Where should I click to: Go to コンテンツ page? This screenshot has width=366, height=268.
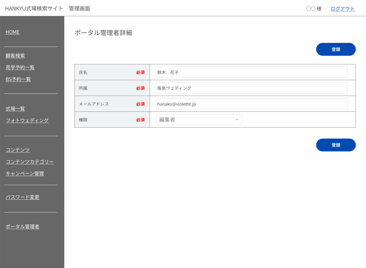18,150
